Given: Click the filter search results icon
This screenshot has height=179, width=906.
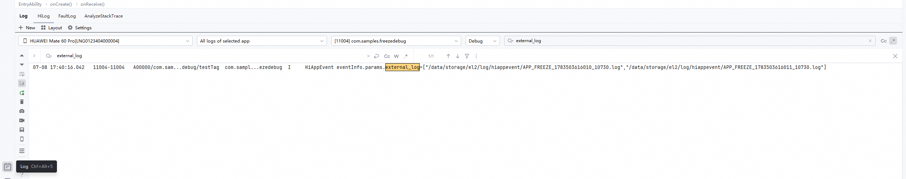Looking at the screenshot, I should point(467,56).
